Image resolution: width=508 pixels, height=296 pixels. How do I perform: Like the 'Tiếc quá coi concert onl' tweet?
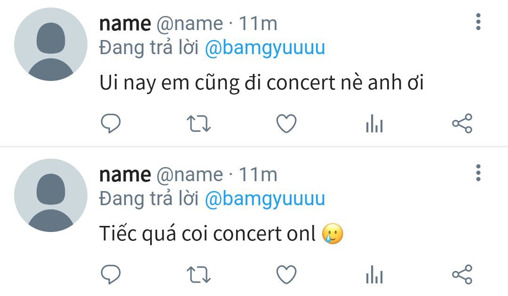286,274
